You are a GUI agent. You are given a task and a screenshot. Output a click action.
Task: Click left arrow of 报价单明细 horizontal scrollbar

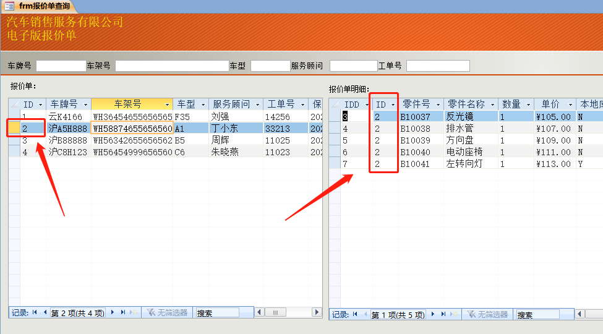tap(579, 314)
